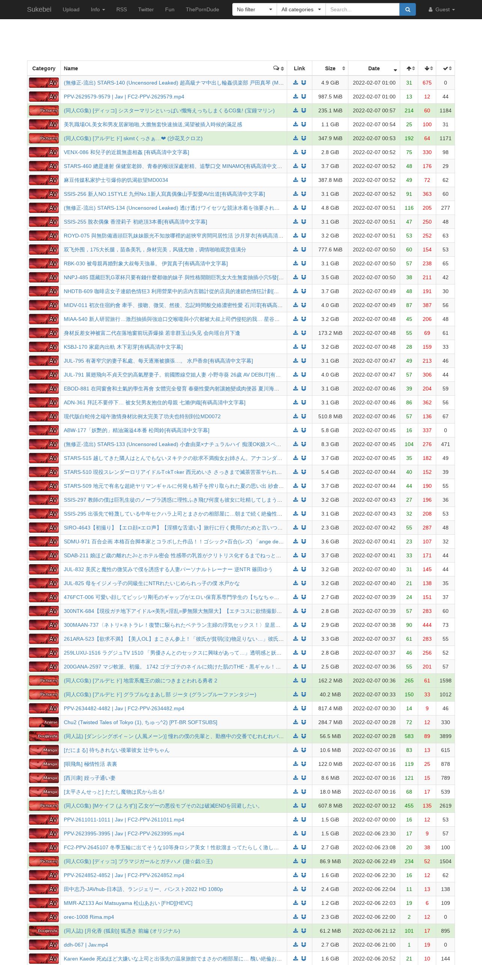
Task: Click the Category column header
Action: (44, 68)
